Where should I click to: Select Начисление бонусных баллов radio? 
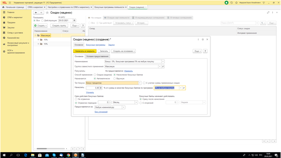point(115,75)
